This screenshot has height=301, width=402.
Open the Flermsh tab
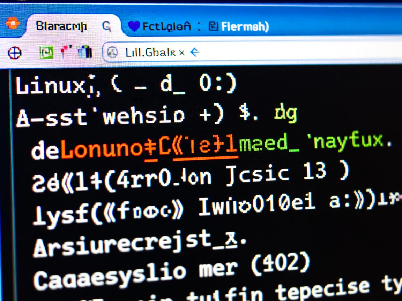click(x=245, y=26)
